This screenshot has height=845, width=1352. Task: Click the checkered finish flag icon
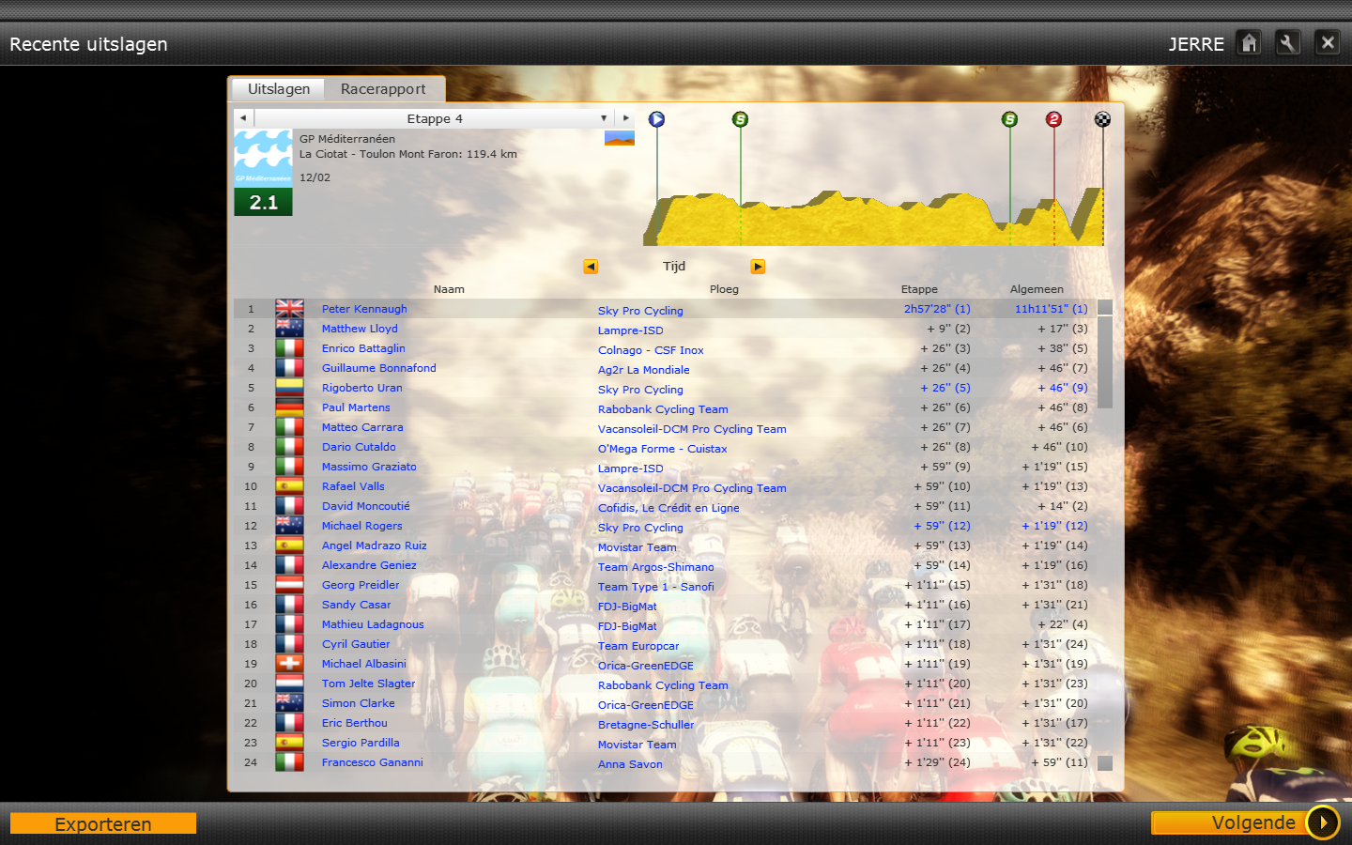point(1102,119)
